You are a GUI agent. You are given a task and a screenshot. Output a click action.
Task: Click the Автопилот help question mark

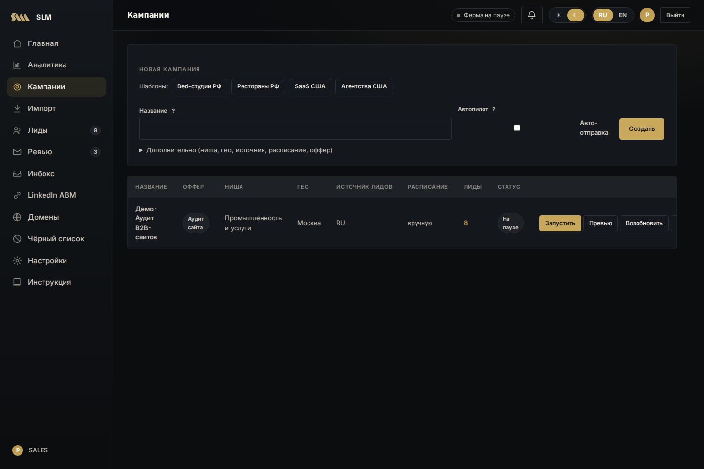tap(494, 109)
